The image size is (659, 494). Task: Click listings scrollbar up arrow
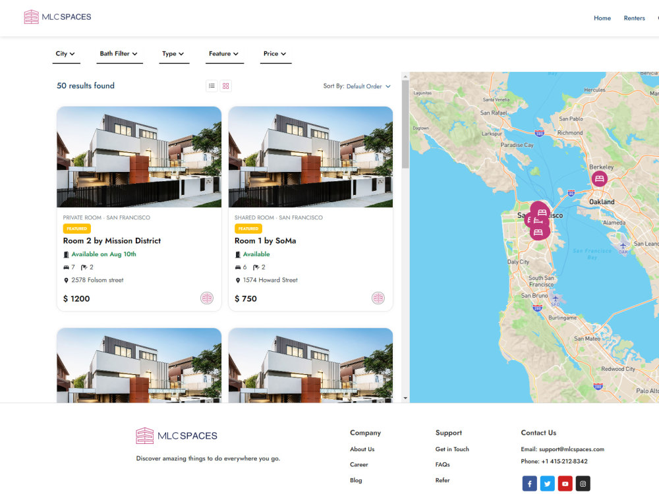point(405,76)
